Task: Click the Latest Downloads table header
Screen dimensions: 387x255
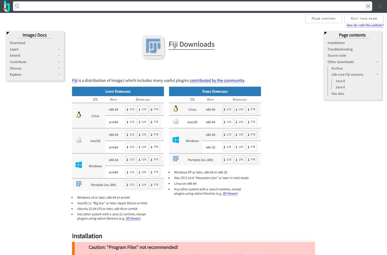Action: click(118, 91)
